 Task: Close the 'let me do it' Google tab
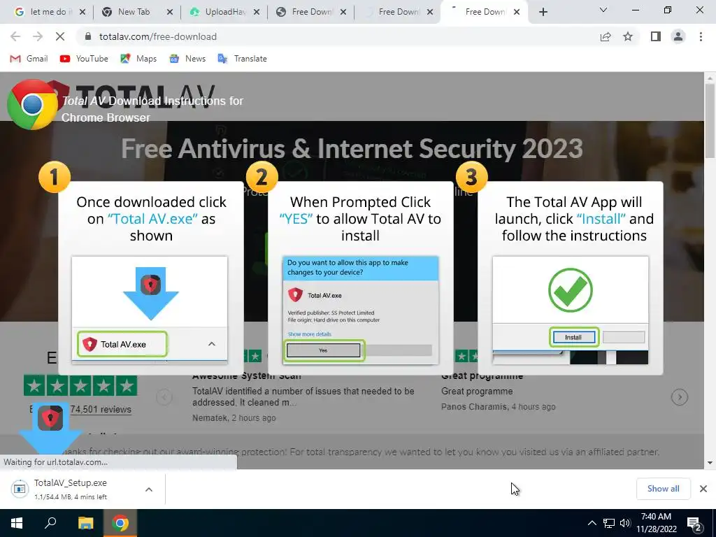pos(83,13)
